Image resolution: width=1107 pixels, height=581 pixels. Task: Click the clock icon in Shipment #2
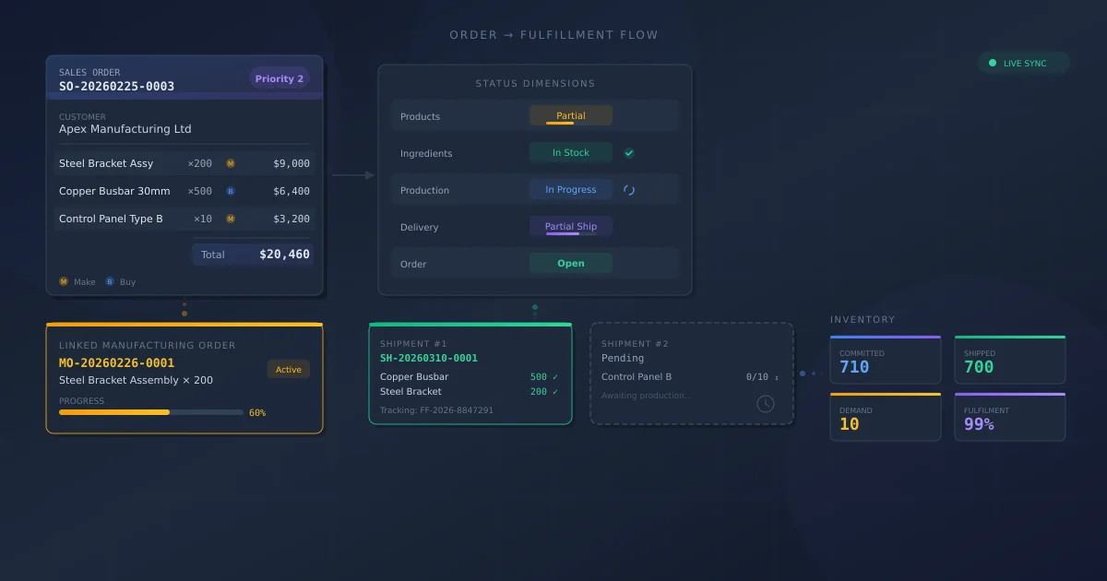765,403
